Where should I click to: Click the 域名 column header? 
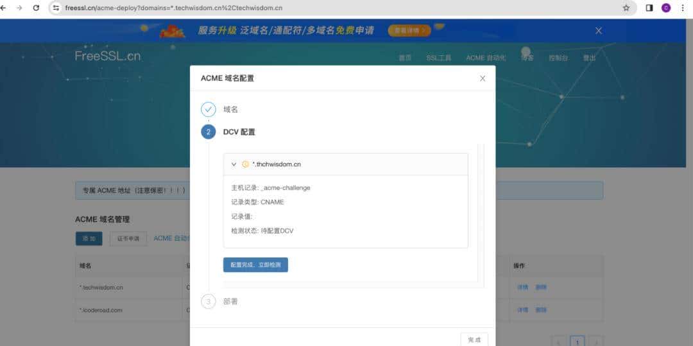(x=85, y=266)
